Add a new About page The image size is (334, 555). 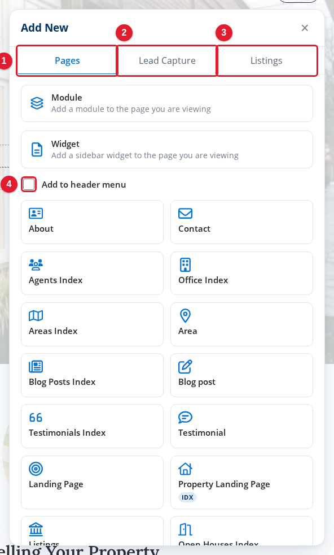[93, 222]
